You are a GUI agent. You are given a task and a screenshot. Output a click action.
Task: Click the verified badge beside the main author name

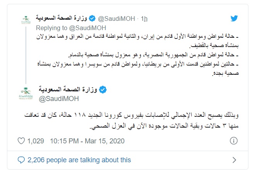(x=103, y=90)
